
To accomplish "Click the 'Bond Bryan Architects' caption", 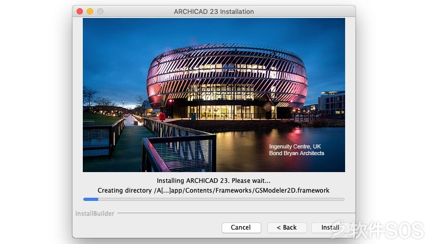I will point(297,153).
